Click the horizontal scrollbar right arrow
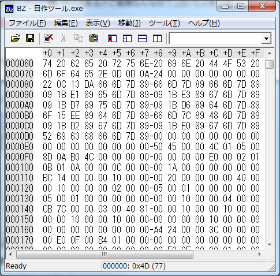 (260, 255)
